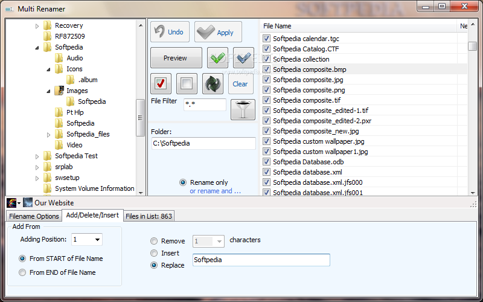
Task: Click the funnel filter icon button
Action: pos(243,109)
